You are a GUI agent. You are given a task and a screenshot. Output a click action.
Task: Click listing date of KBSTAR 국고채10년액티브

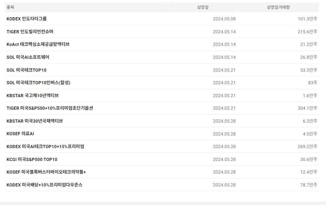pyautogui.click(x=224, y=95)
